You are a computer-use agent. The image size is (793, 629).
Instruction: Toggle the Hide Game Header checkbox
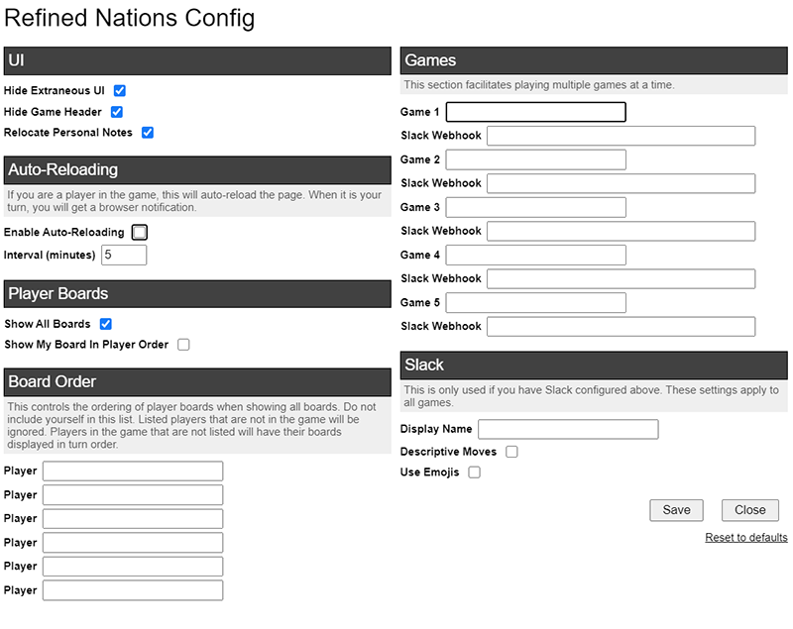117,112
